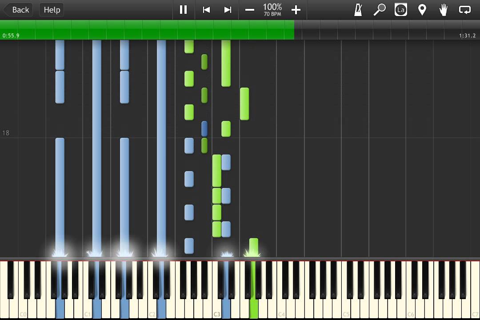
Task: Seek within the green song progress bar
Action: [x=147, y=30]
